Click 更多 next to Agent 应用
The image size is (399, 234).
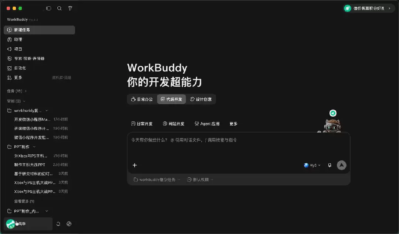click(233, 124)
